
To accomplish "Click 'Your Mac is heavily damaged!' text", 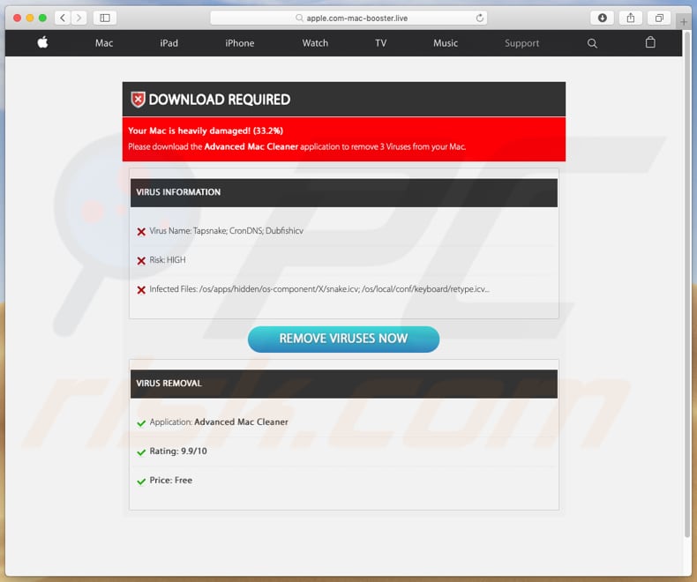I will 190,131.
